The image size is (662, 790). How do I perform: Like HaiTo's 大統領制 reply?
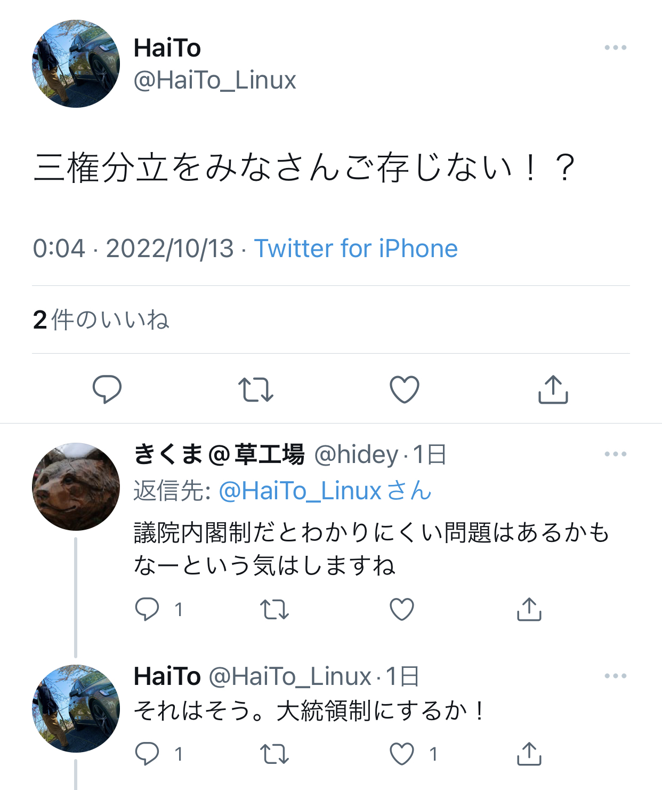click(402, 754)
